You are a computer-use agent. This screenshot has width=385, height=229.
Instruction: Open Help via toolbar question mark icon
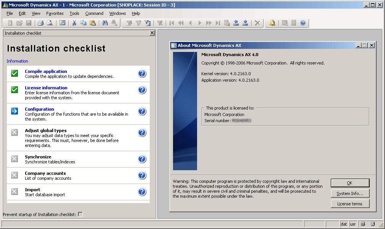(x=303, y=23)
